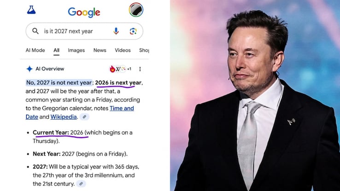This screenshot has width=340, height=191.
Task: Click the Google logo
Action: click(x=84, y=12)
